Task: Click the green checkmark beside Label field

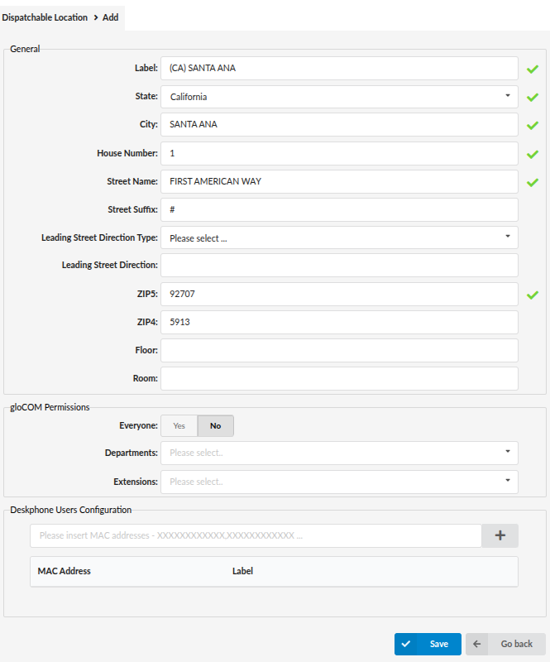Action: pyautogui.click(x=533, y=69)
